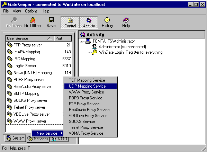This screenshot has width=207, height=152.
Task: Open the File menu
Action: point(6,11)
